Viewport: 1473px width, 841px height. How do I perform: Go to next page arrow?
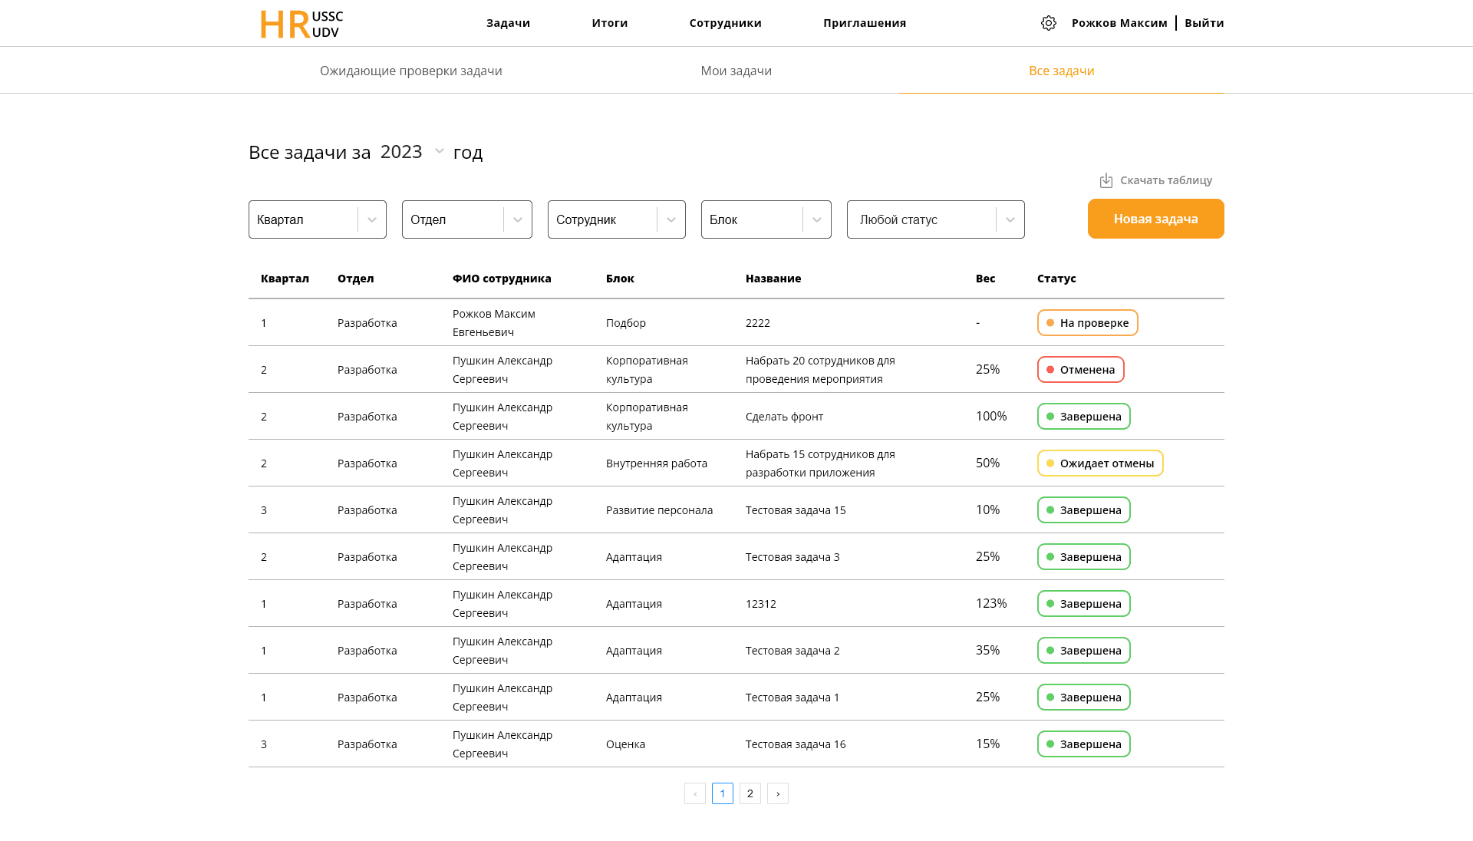coord(777,793)
